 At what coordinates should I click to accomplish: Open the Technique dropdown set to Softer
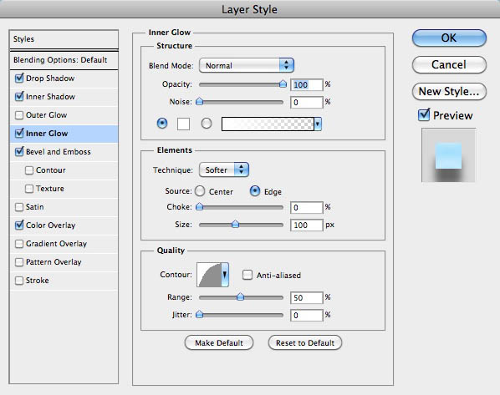(223, 170)
